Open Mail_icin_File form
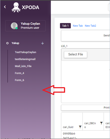Viewport: 110px width, 139px height. pyautogui.click(x=23, y=66)
